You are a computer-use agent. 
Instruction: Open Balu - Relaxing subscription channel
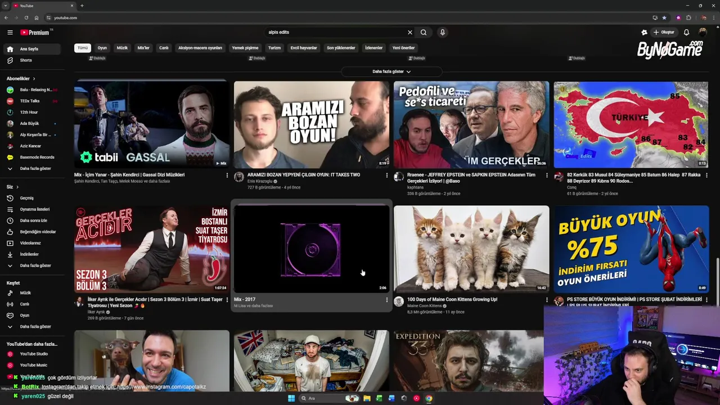click(x=31, y=90)
